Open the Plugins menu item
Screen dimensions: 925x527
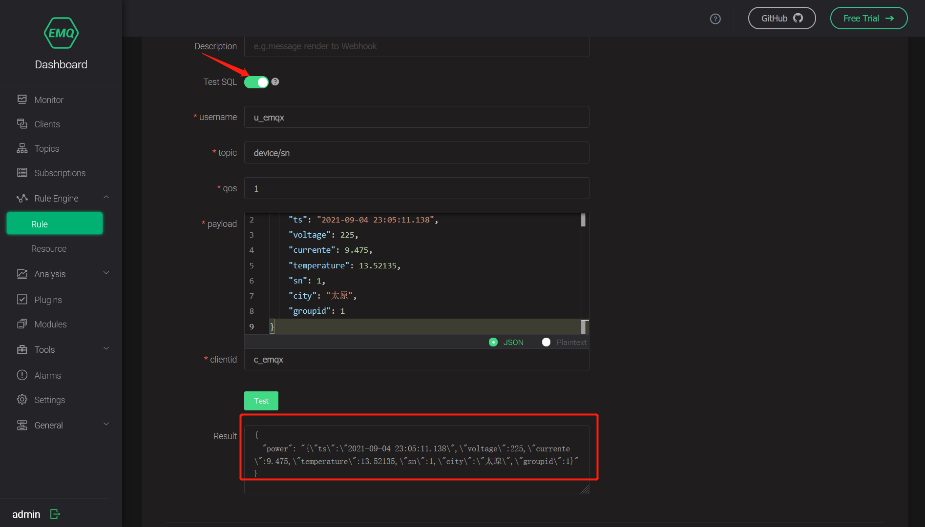pyautogui.click(x=61, y=300)
